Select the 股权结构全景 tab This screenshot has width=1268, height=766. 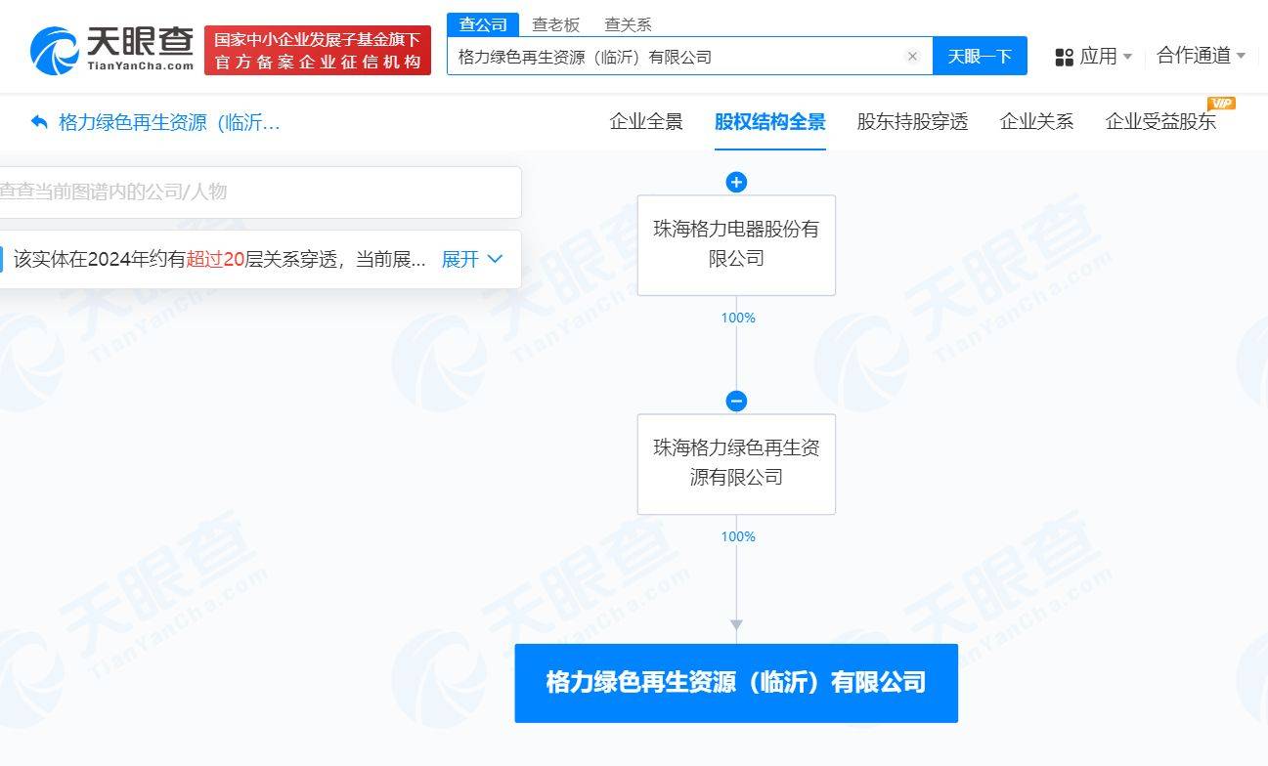(x=770, y=122)
